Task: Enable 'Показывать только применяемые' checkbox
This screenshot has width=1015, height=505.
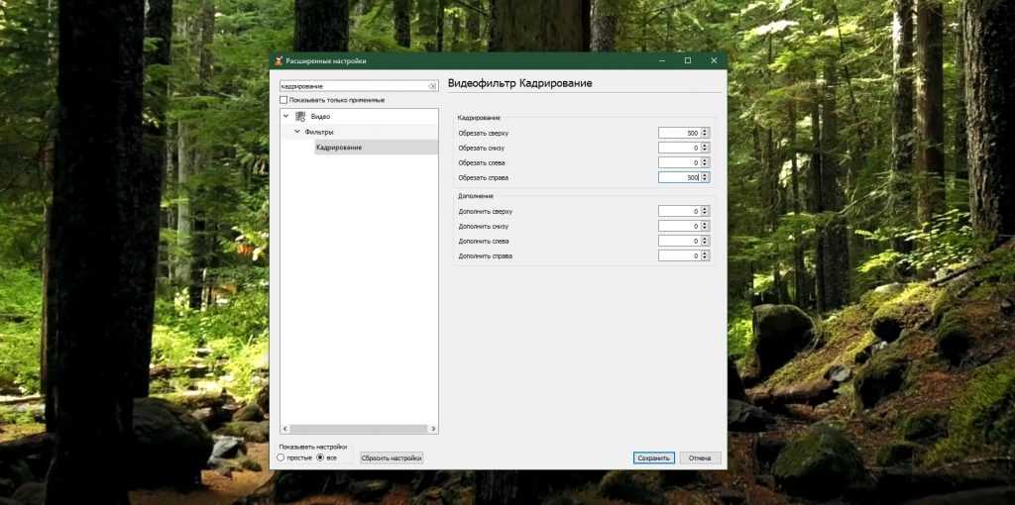Action: 283,100
